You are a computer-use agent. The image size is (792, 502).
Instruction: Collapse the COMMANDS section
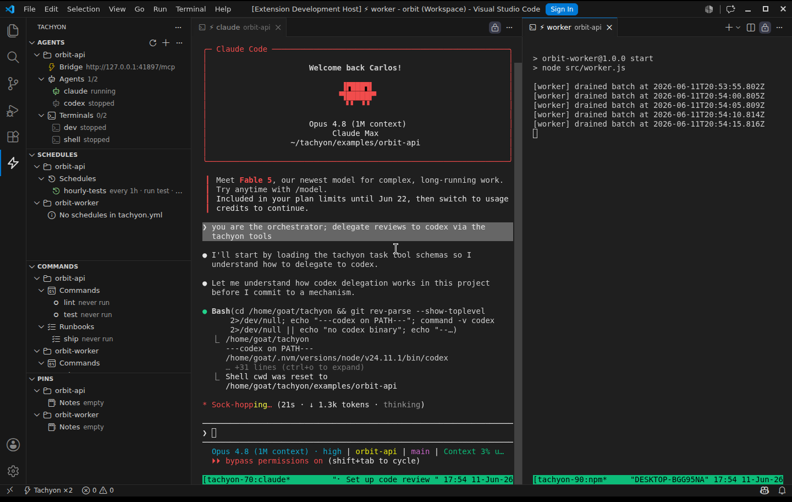(x=32, y=266)
